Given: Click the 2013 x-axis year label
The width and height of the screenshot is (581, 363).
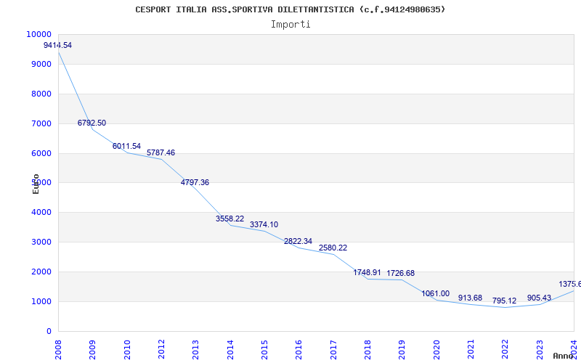Looking at the screenshot, I should (x=195, y=349).
